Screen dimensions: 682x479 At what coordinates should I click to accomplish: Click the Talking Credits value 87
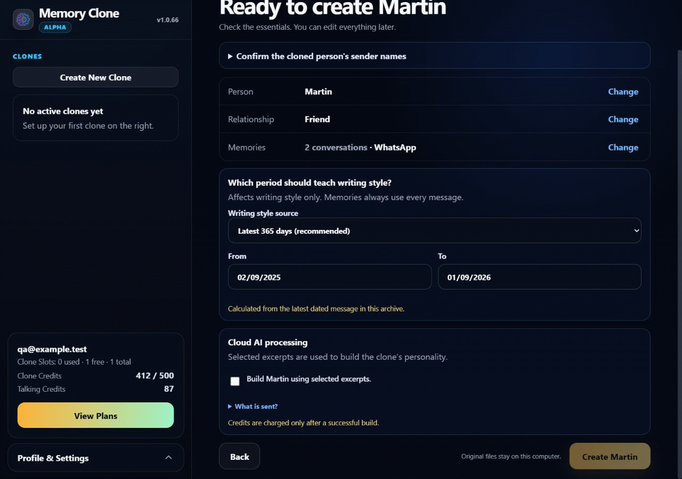169,389
